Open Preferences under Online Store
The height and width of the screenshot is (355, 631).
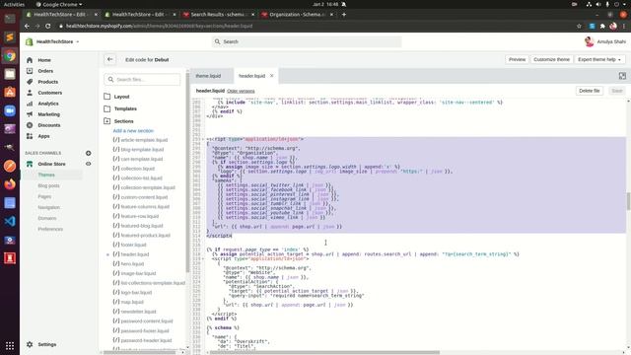(x=50, y=229)
